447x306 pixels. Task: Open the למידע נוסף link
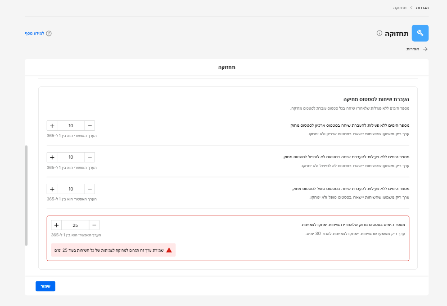pos(34,33)
